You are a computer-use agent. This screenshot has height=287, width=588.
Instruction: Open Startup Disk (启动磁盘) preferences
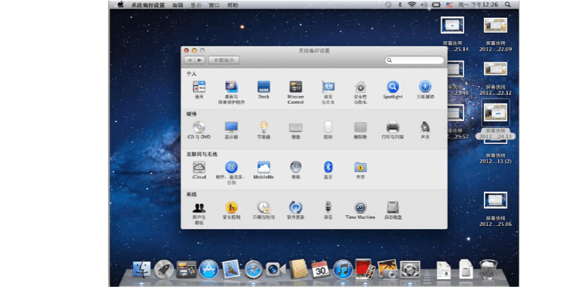[392, 208]
